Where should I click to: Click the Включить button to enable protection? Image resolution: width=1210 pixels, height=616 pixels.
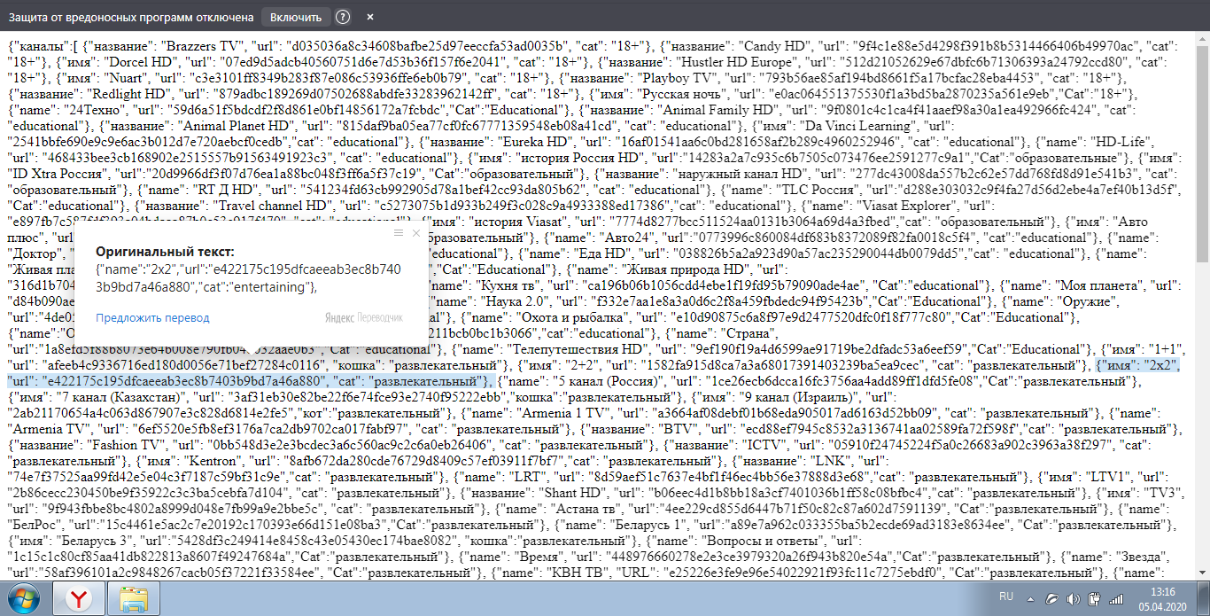pos(296,17)
